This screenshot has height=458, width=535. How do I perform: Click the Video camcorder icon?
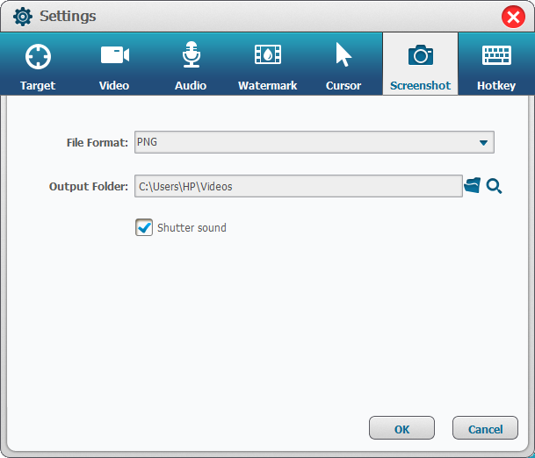coord(114,56)
